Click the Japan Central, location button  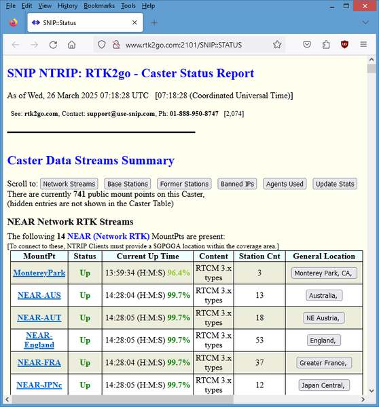(x=324, y=385)
